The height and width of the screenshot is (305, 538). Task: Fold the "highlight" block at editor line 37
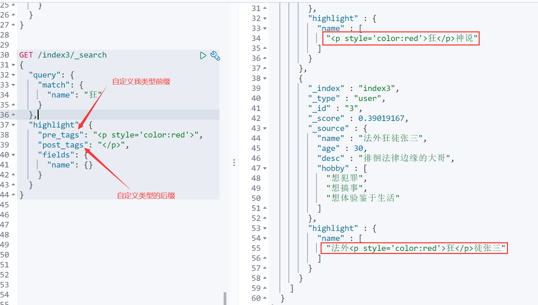coord(13,125)
